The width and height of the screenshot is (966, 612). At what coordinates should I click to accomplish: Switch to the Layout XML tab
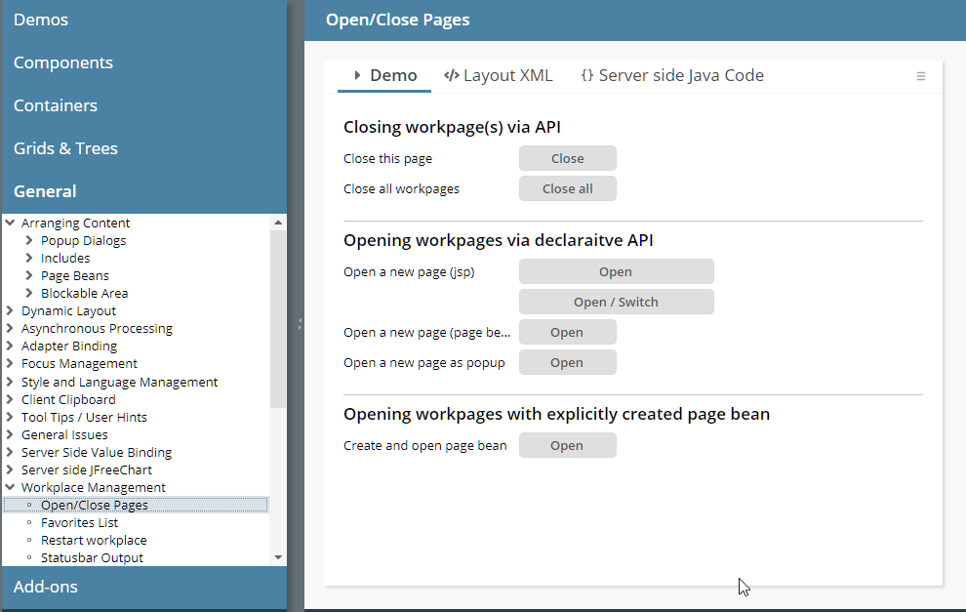pyautogui.click(x=498, y=75)
